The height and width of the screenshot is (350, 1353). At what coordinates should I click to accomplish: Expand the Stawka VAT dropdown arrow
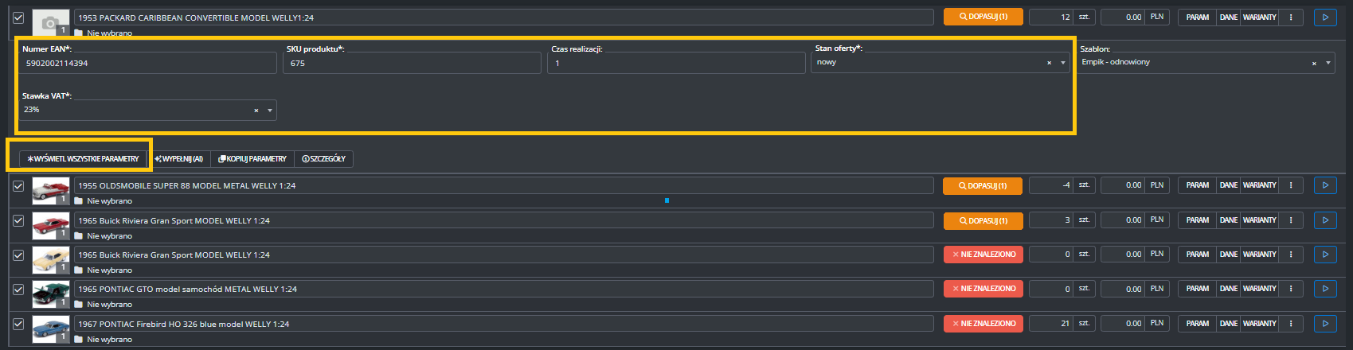click(270, 111)
